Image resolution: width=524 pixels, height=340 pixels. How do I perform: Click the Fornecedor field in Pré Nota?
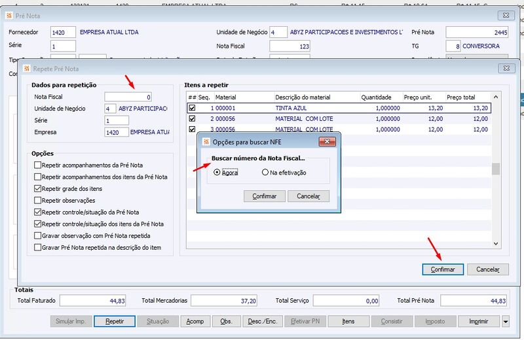[63, 32]
